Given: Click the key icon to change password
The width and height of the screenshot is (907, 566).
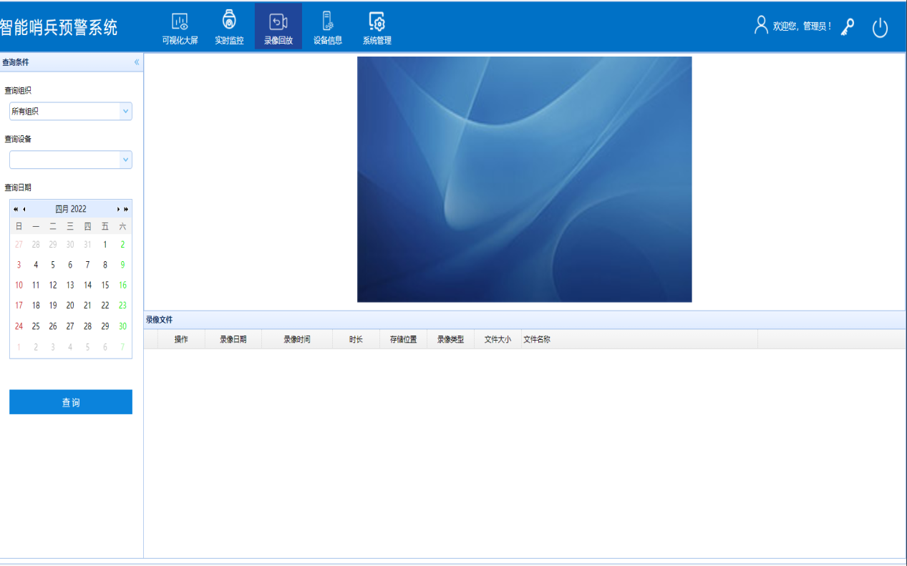Looking at the screenshot, I should pyautogui.click(x=848, y=27).
